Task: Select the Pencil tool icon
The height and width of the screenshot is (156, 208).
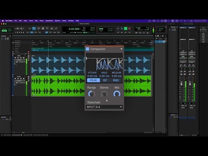Action: click(56, 29)
